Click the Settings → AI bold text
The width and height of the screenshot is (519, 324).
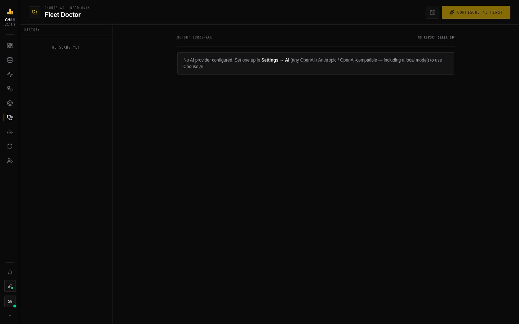[275, 60]
